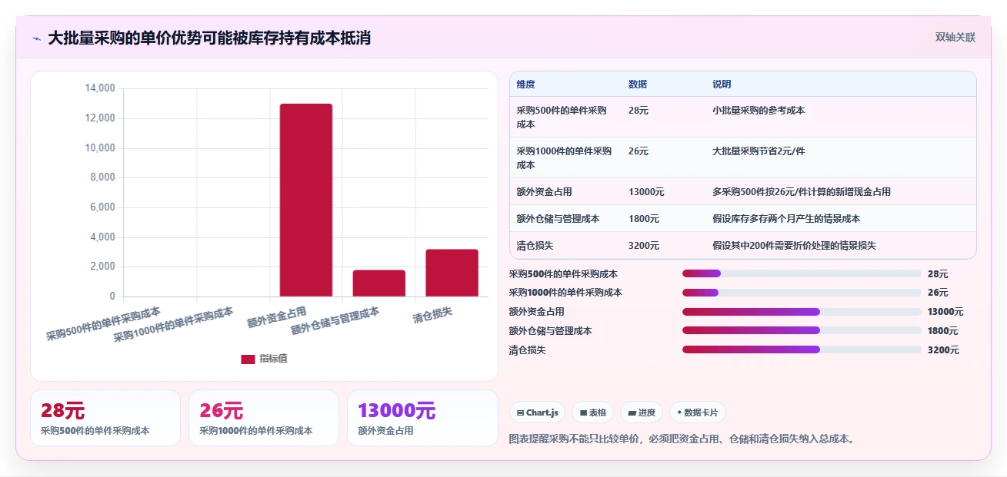This screenshot has height=477, width=1007.
Task: Select the 进度 chip
Action: pyautogui.click(x=642, y=412)
